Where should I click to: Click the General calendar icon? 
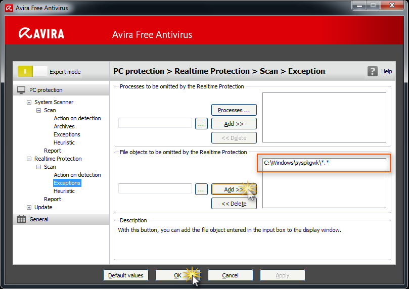[x=21, y=219]
